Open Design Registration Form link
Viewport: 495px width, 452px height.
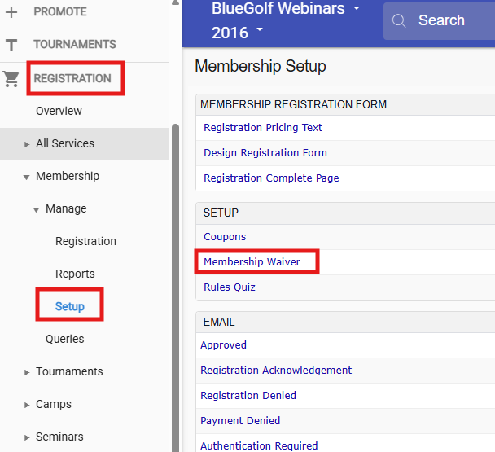point(265,153)
